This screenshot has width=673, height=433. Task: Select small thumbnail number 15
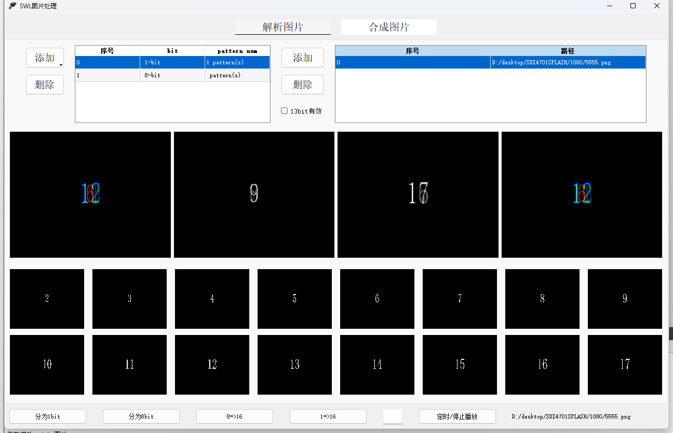(x=460, y=365)
